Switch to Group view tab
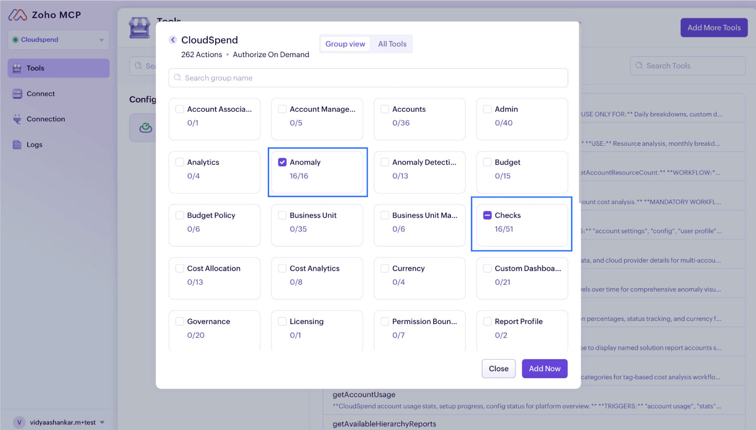The image size is (756, 430). [x=345, y=44]
